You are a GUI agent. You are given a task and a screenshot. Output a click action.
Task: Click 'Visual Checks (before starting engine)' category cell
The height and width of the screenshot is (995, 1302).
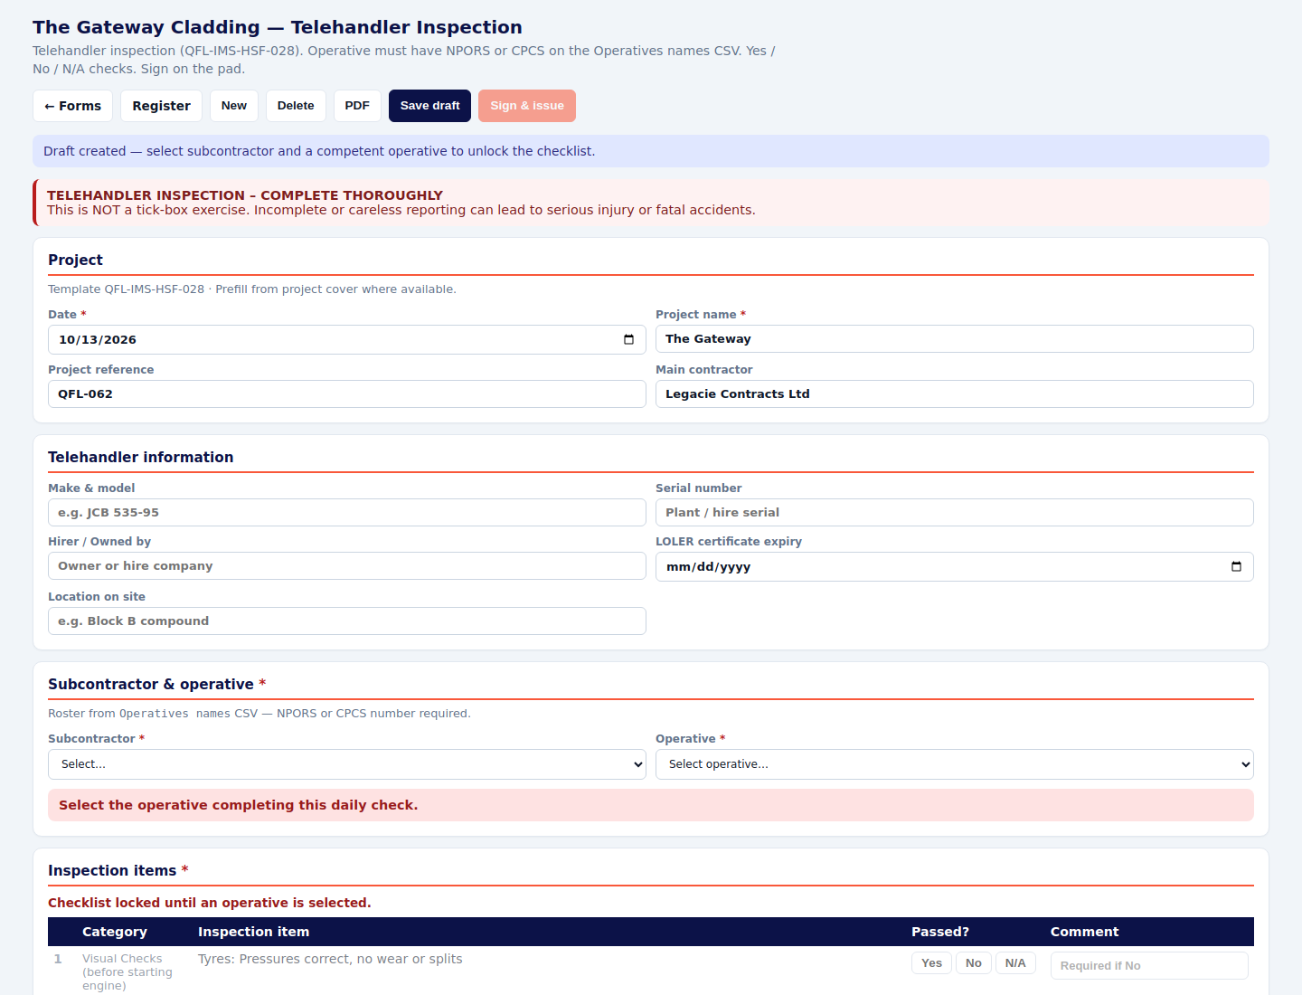click(127, 972)
